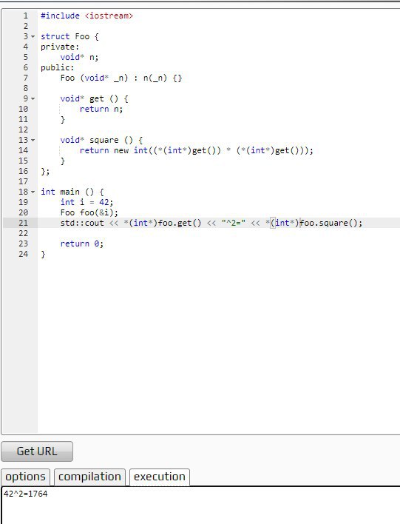The height and width of the screenshot is (524, 400).
Task: Click the 'void* n;' declaration
Action: pyautogui.click(x=79, y=57)
